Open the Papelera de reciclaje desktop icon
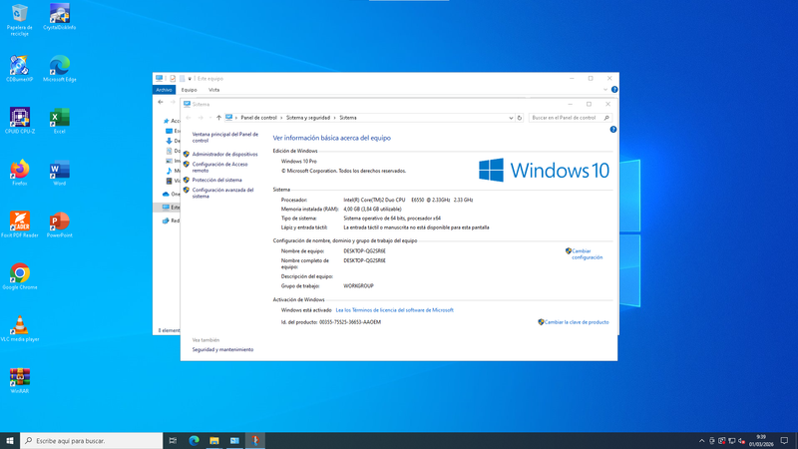 [x=19, y=20]
